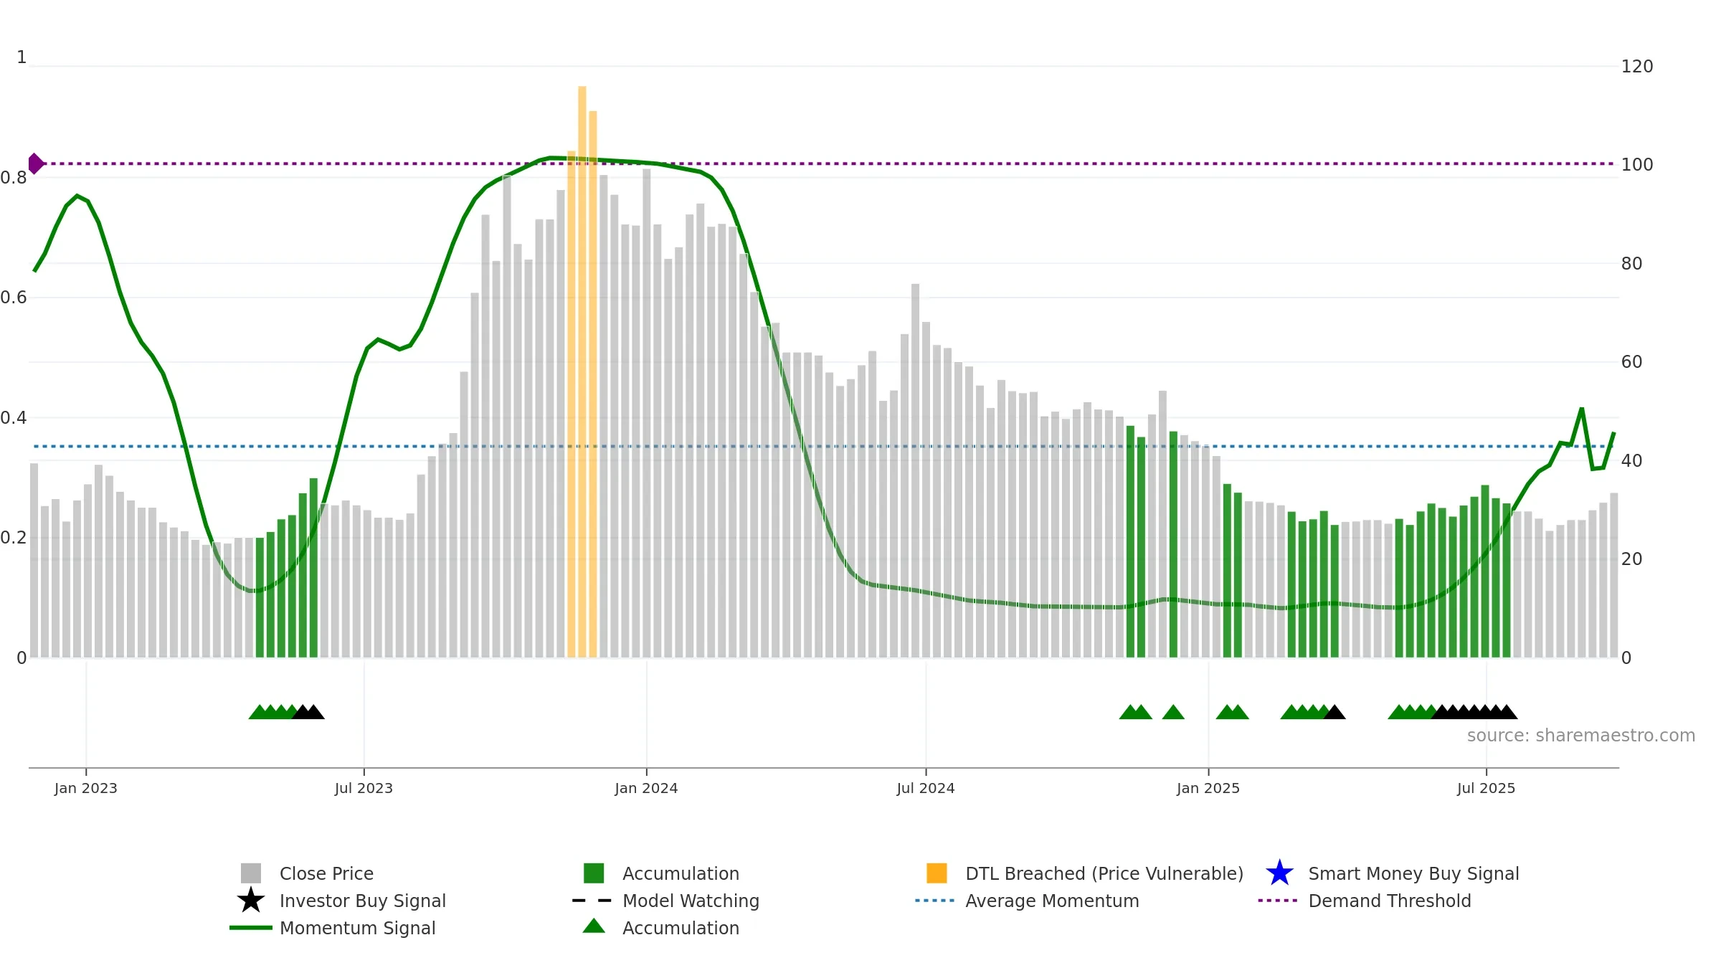Click the right axis value 60
Image resolution: width=1721 pixels, height=968 pixels.
pyautogui.click(x=1631, y=362)
